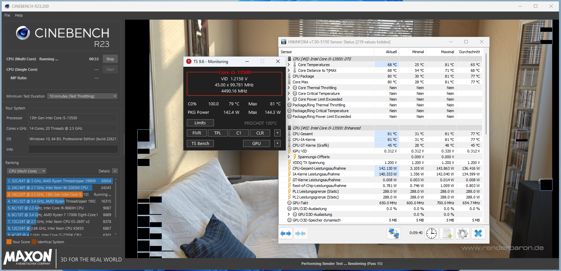The width and height of the screenshot is (561, 271).
Task: Start HWiNFO logging with sheet-plus icon
Action: click(x=447, y=233)
